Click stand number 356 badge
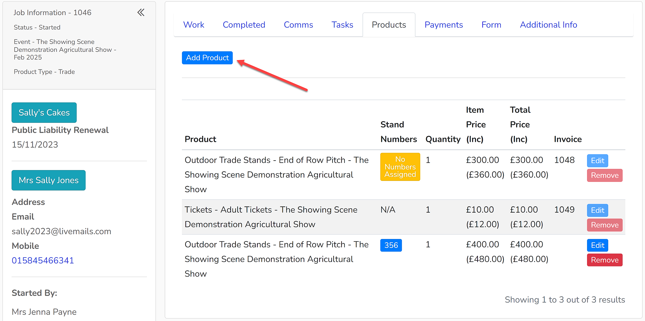 [x=391, y=245]
